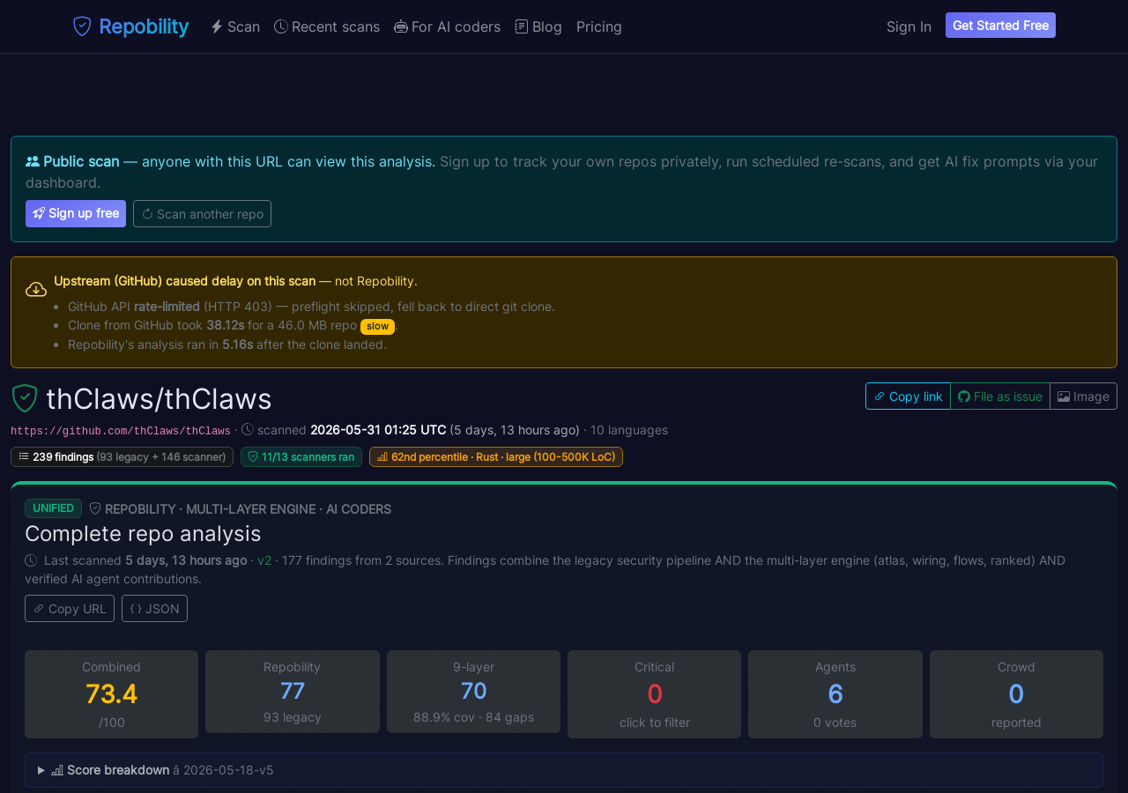
Task: Click File as issue button
Action: tap(1000, 396)
